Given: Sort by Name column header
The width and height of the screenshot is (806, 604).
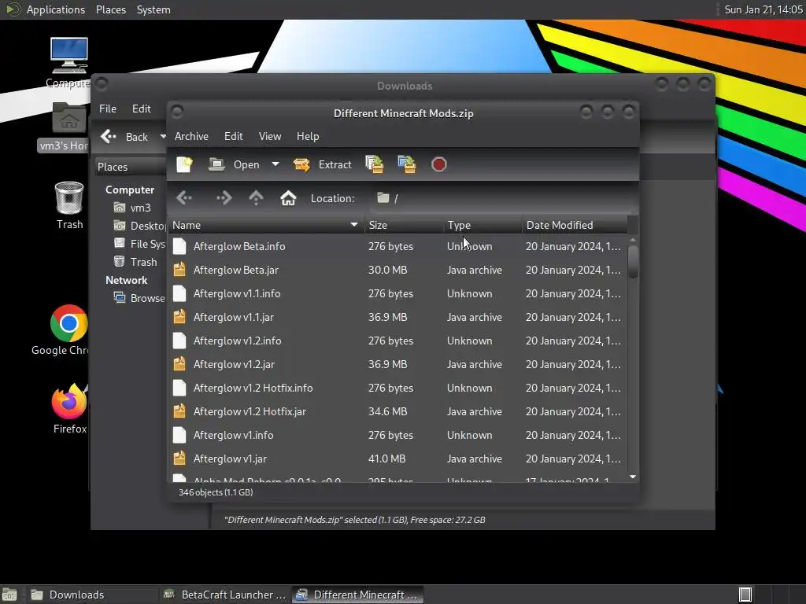Looking at the screenshot, I should pyautogui.click(x=266, y=225).
